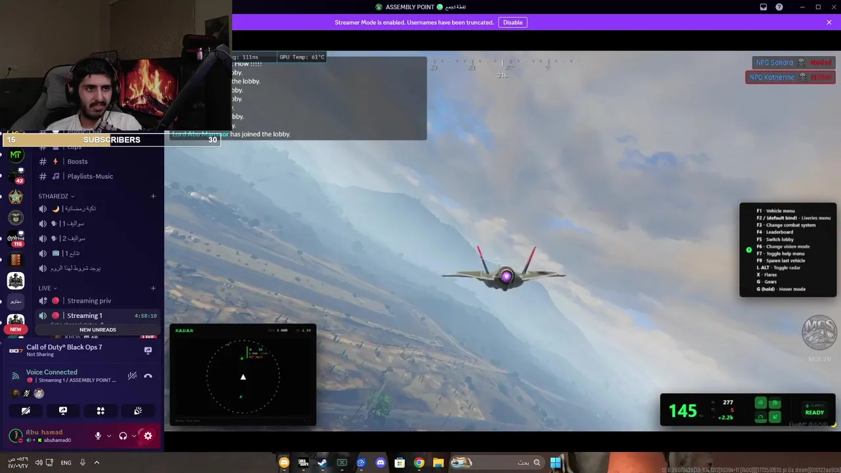The height and width of the screenshot is (473, 841).
Task: Create channel in LIVE category
Action: coord(153,288)
